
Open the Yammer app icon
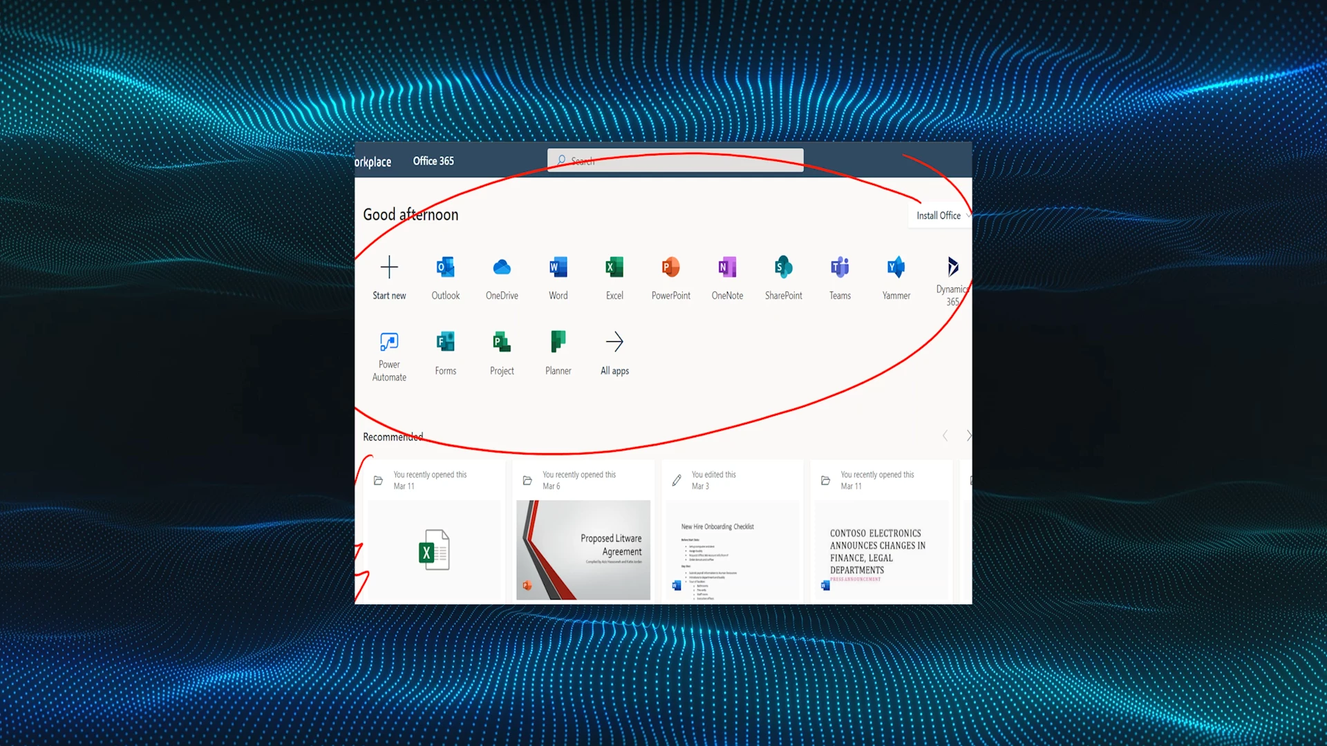tap(896, 267)
